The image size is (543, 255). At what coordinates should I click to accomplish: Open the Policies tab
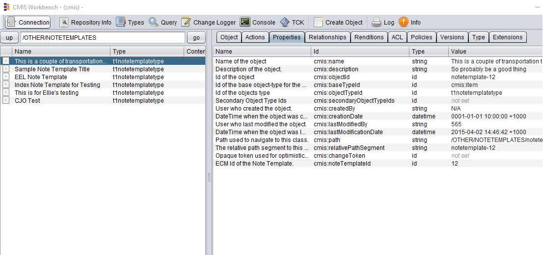pos(421,37)
